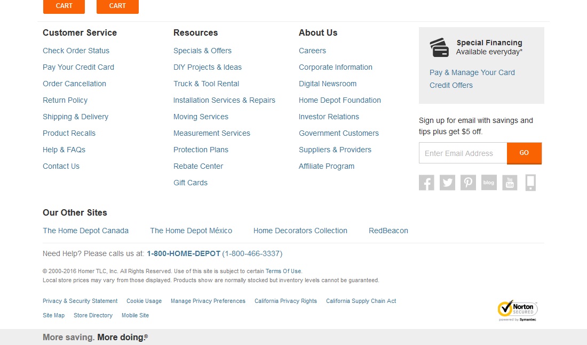The image size is (587, 345).
Task: Visit the RedBeacon site link
Action: tap(388, 231)
